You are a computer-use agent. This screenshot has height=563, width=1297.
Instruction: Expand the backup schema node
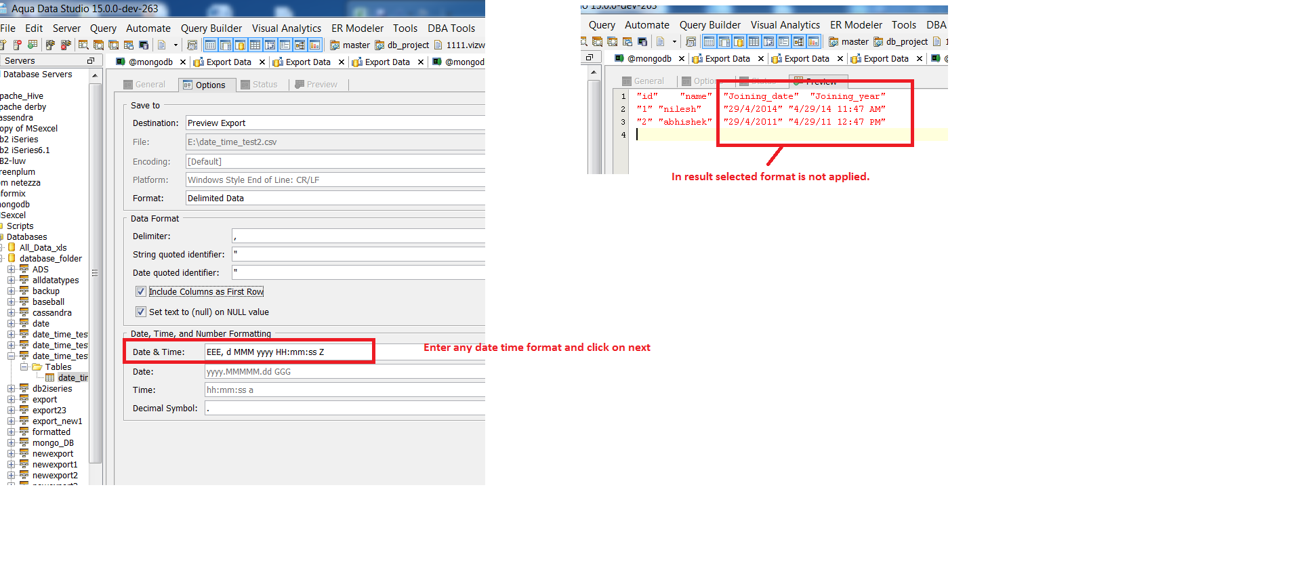12,291
